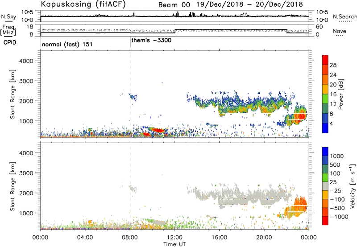Click the 'Freq. [MHz]' axis label
Viewport: 357px width, 247px height.
point(8,30)
